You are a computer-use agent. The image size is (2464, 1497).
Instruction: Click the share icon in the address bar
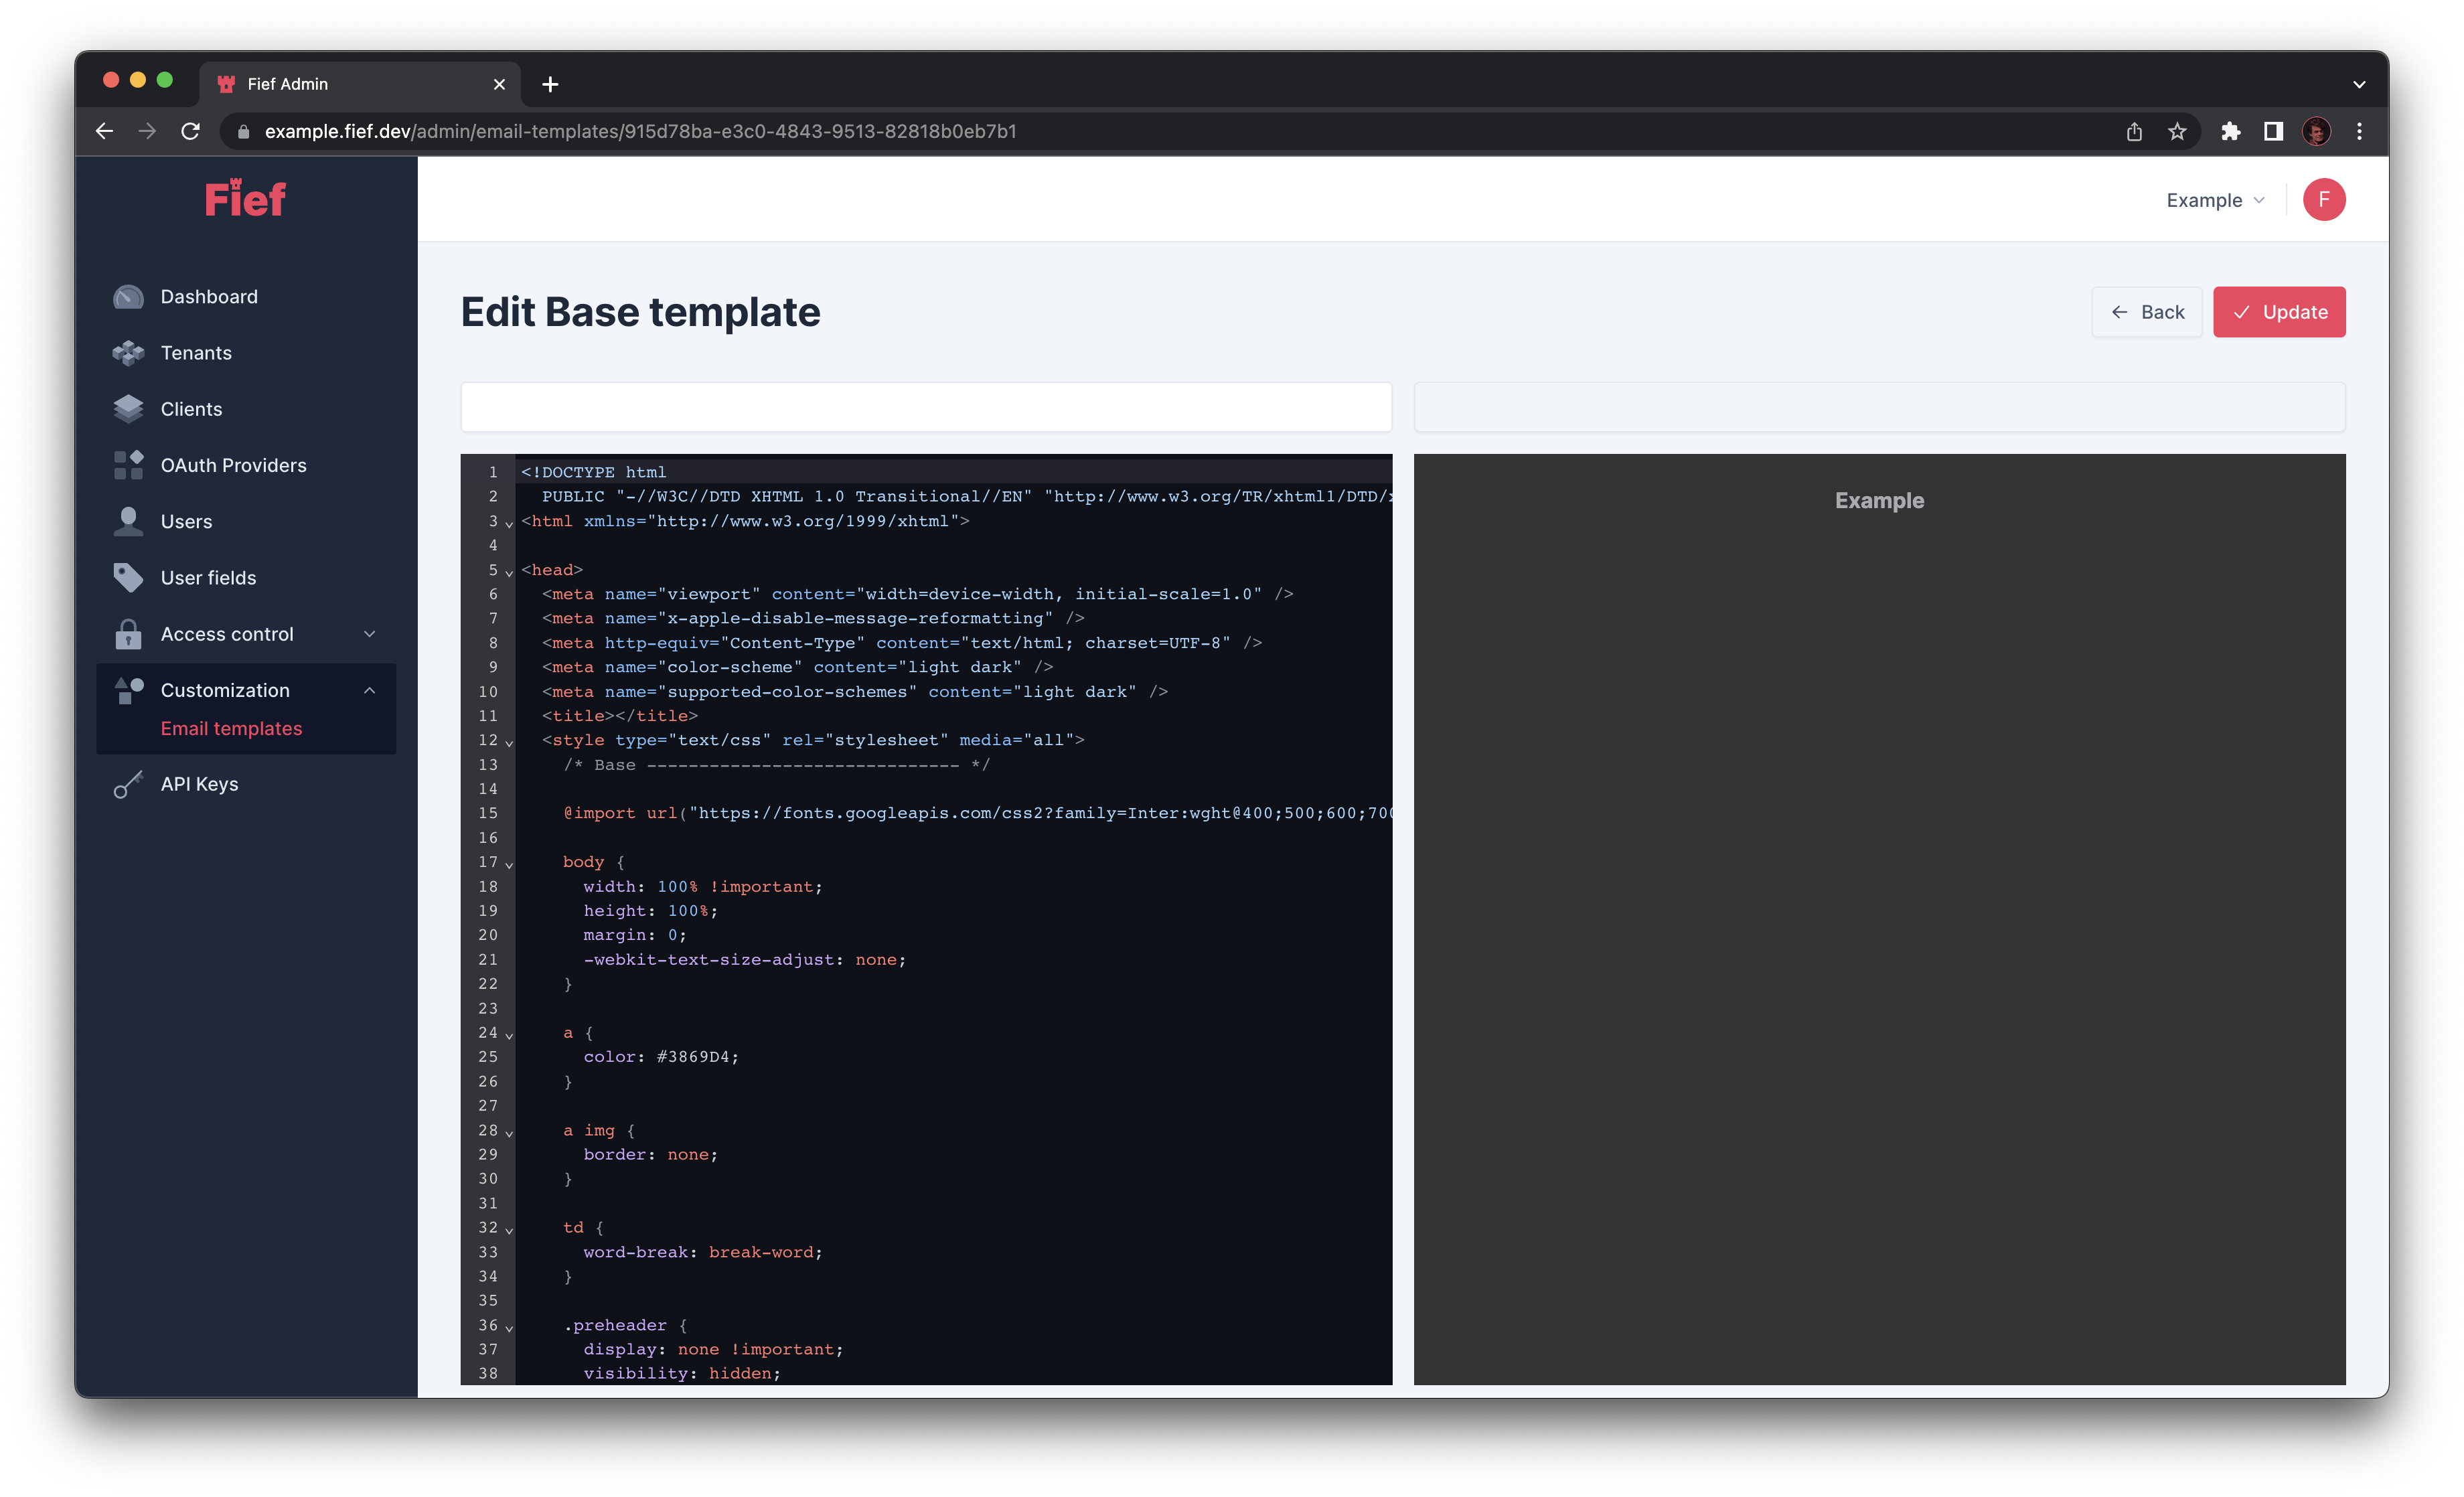(x=2135, y=131)
